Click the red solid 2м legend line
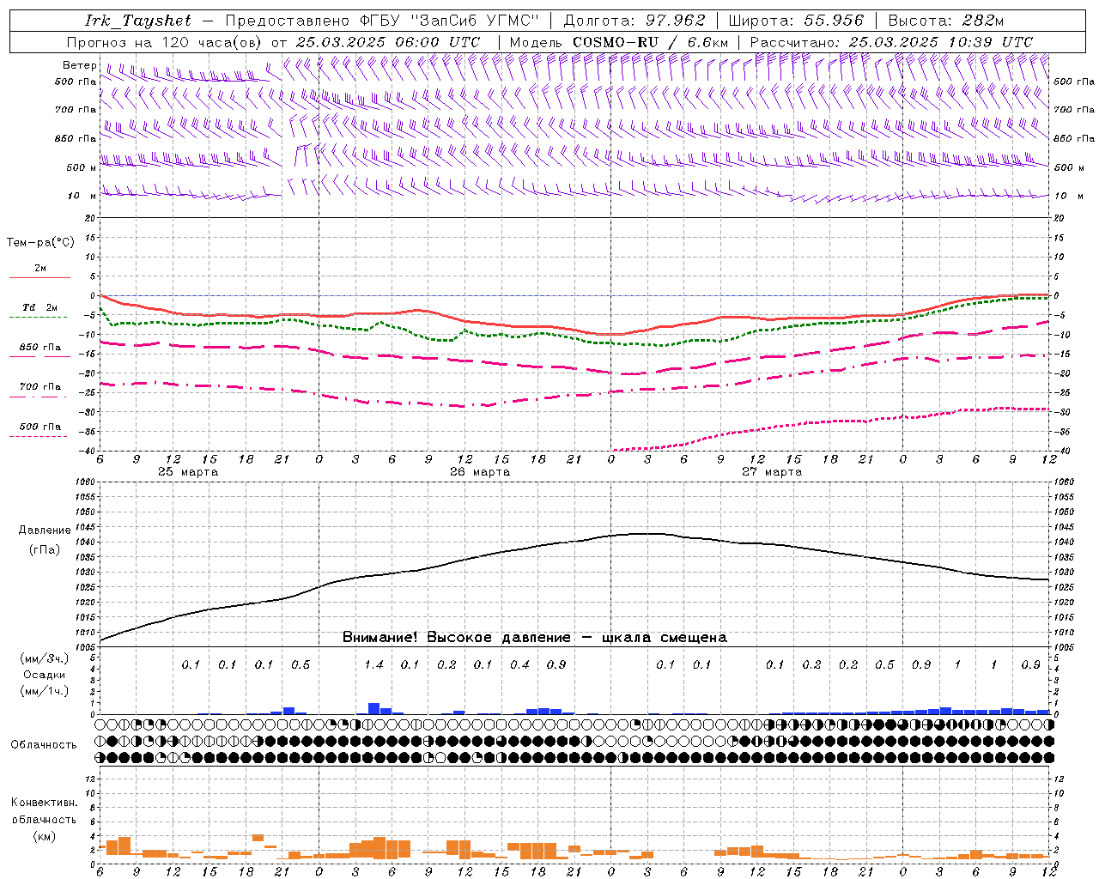Viewport: 1099px width, 879px height. click(x=39, y=277)
